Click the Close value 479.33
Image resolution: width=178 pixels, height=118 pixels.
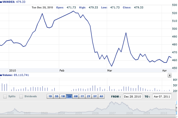click(x=139, y=7)
